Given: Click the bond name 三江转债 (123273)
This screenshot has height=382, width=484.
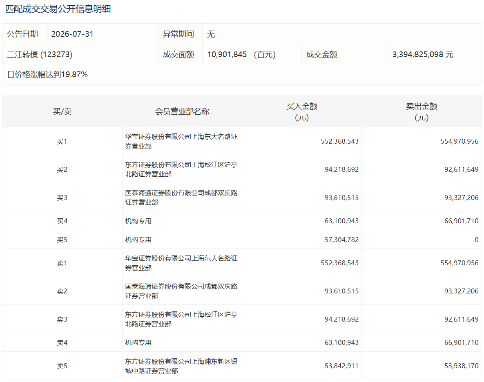Looking at the screenshot, I should pyautogui.click(x=40, y=55).
